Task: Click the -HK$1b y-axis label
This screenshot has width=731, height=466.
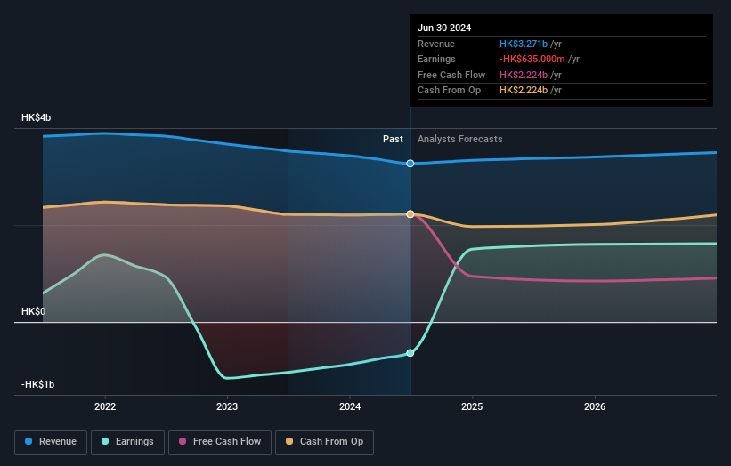Action: (37, 384)
